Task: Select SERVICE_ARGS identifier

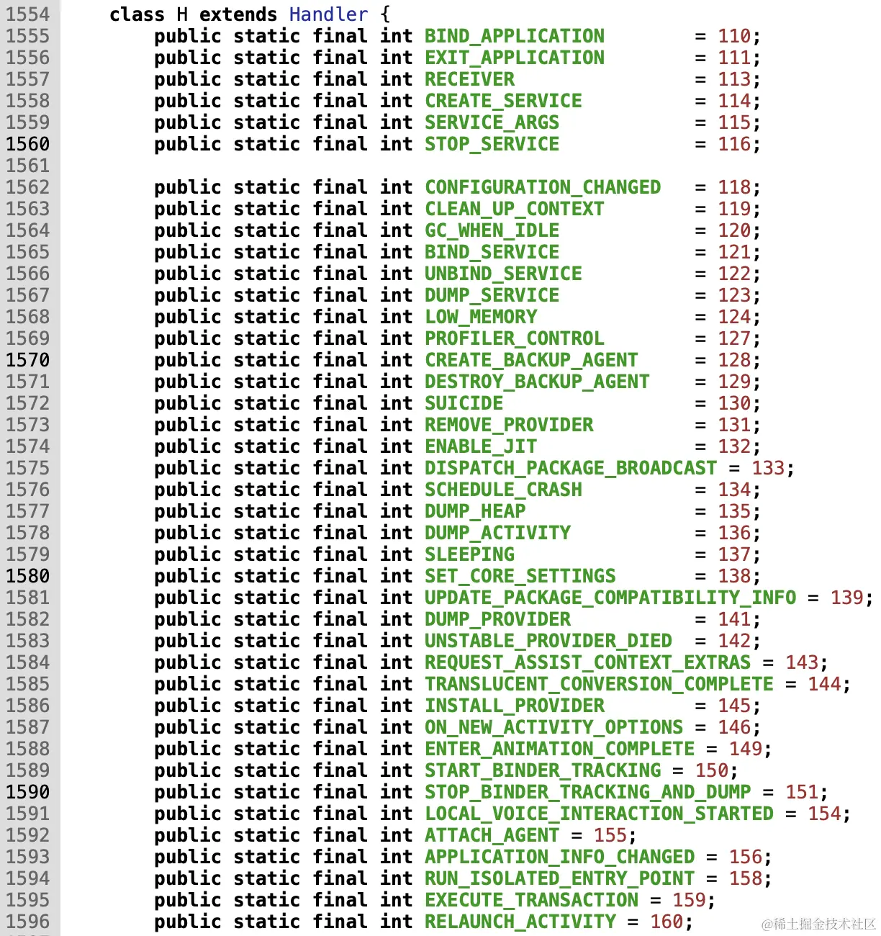Action: pyautogui.click(x=492, y=122)
